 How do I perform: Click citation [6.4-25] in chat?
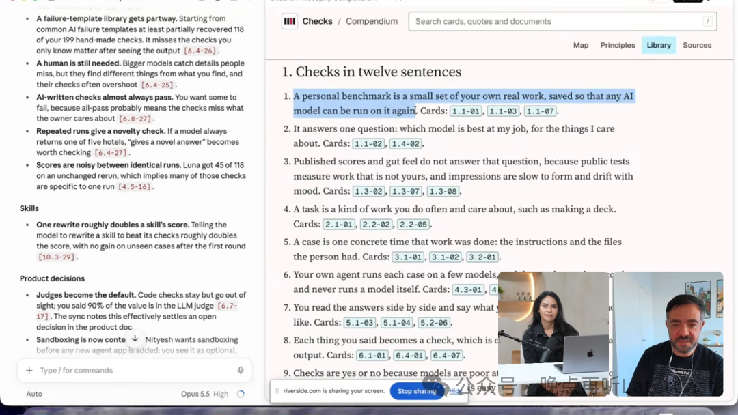tap(157, 85)
